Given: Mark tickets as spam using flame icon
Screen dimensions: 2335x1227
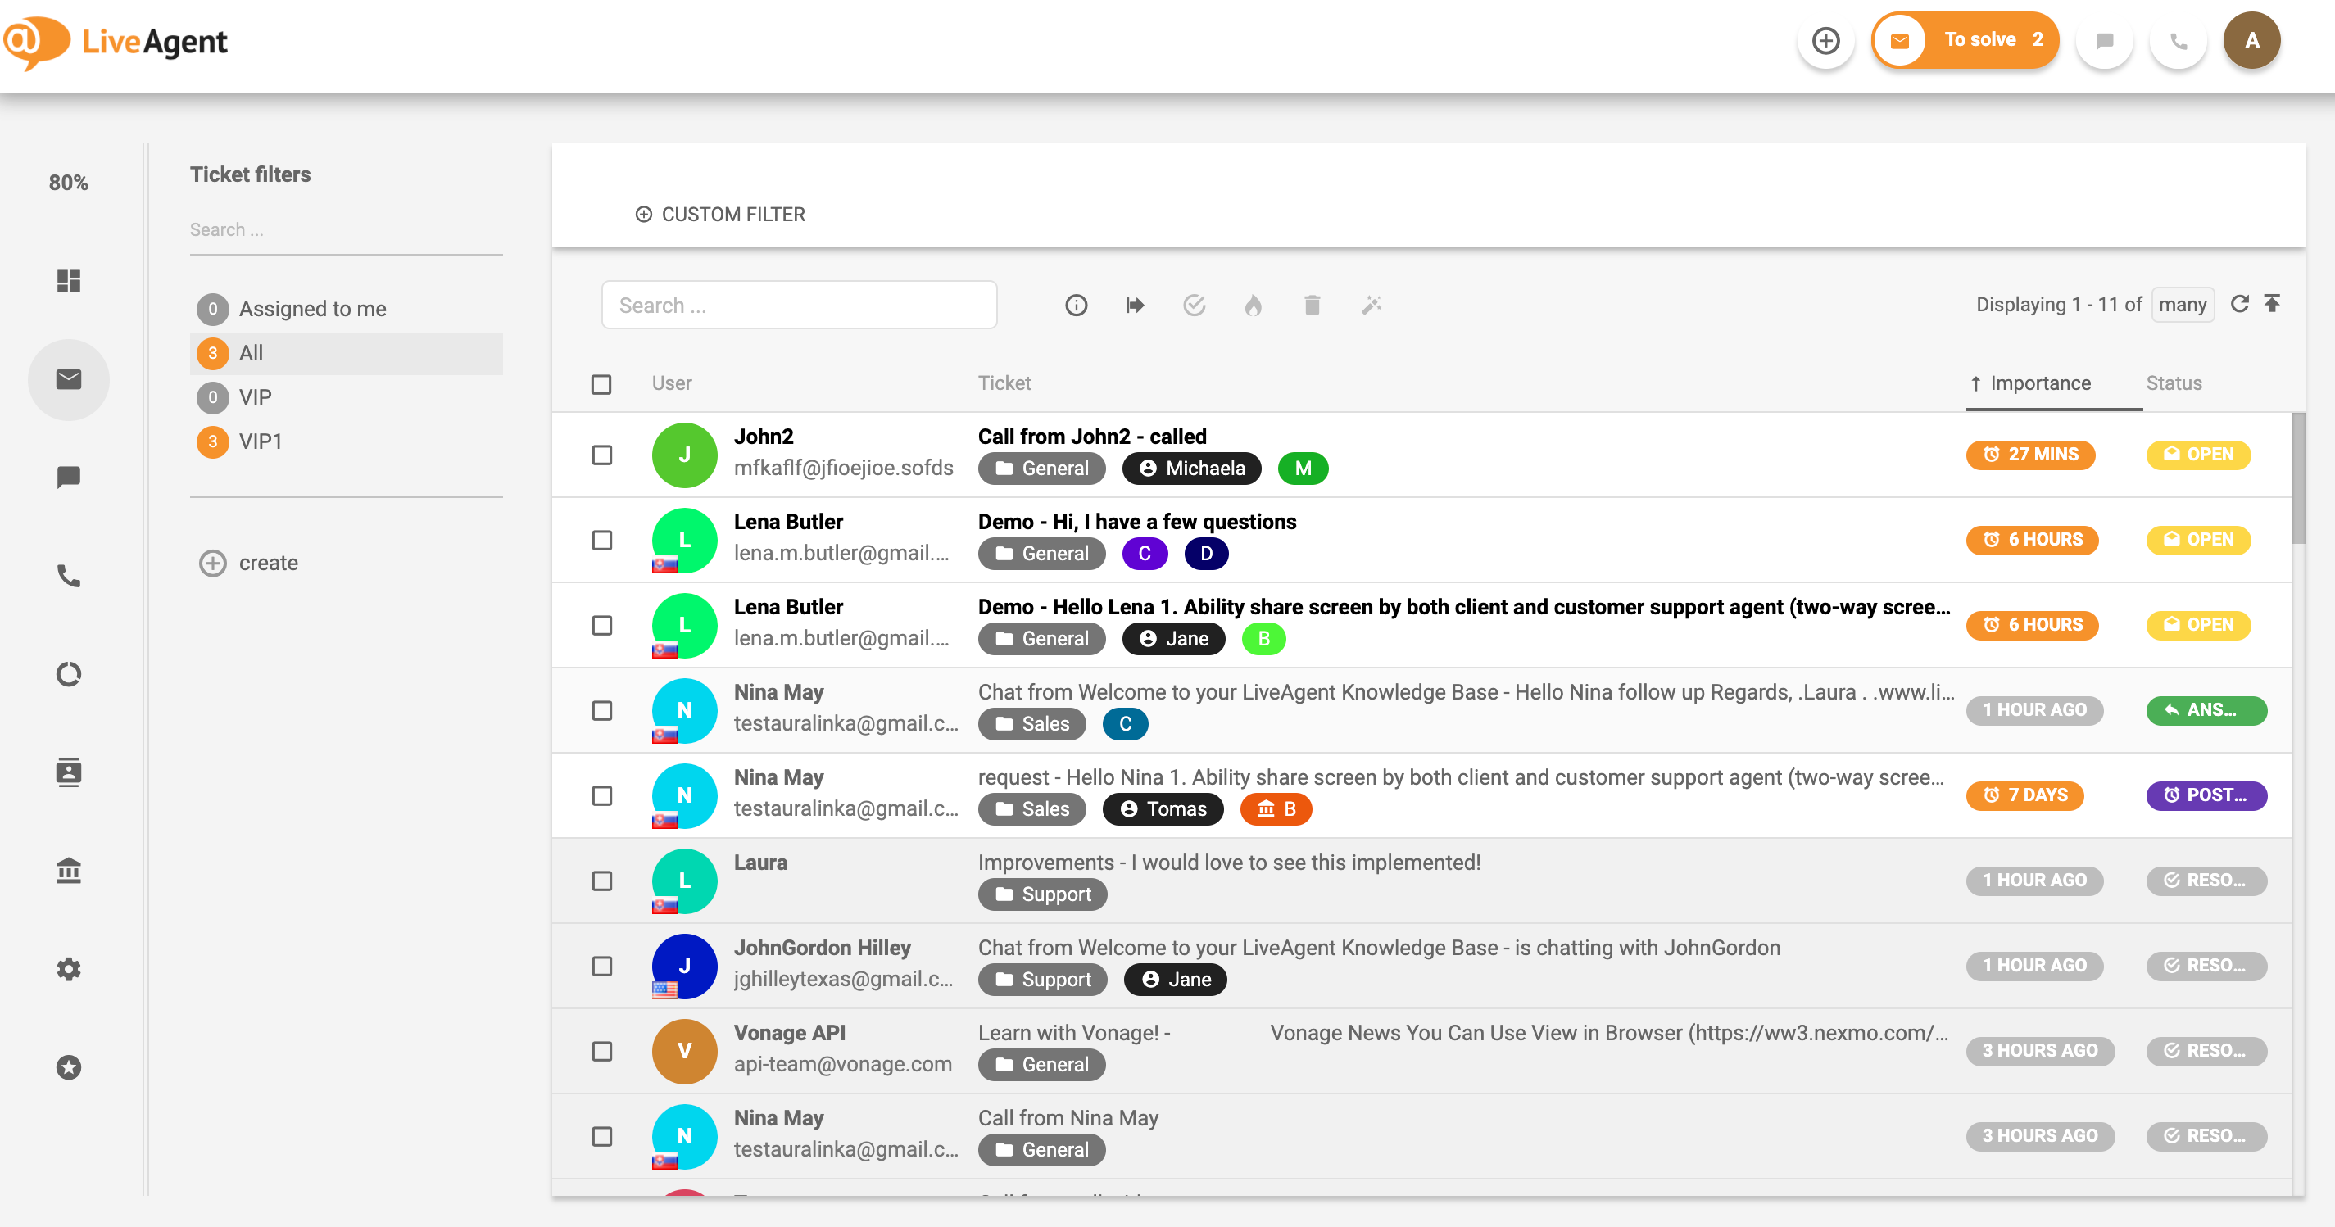Looking at the screenshot, I should [1254, 305].
